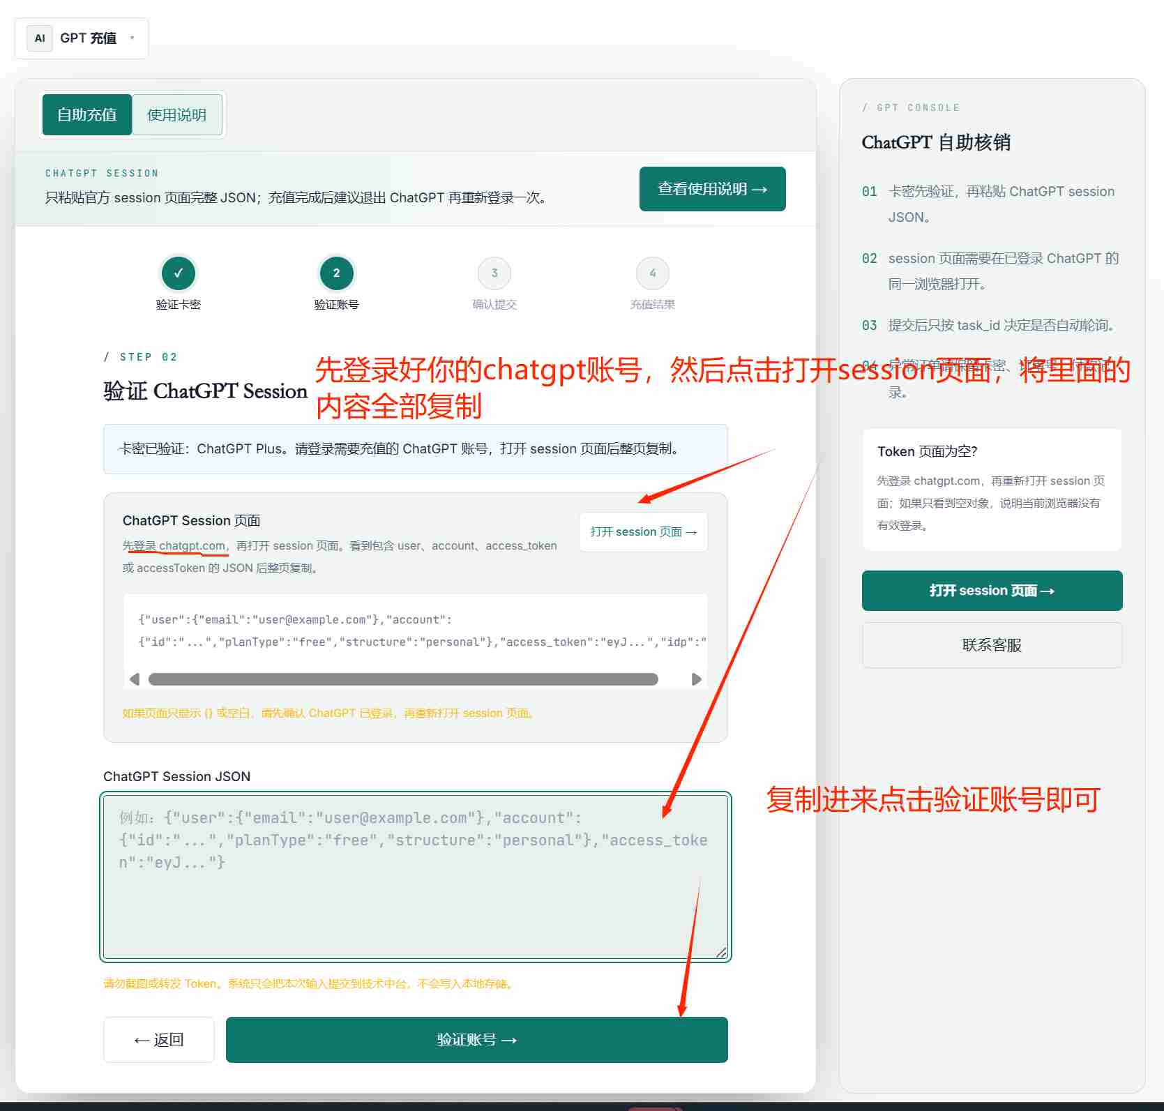Select the completed 验证卡密 step circle
The width and height of the screenshot is (1164, 1111).
coord(179,273)
